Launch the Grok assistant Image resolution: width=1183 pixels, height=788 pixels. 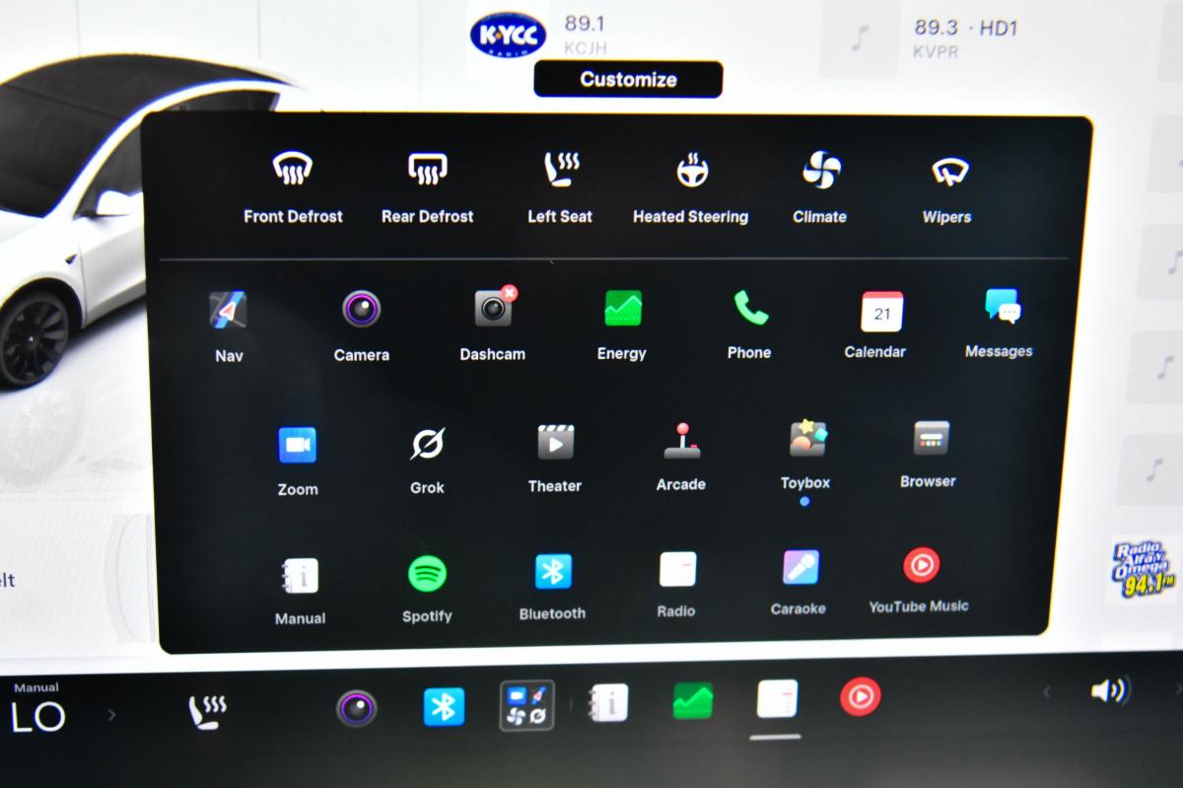coord(427,460)
